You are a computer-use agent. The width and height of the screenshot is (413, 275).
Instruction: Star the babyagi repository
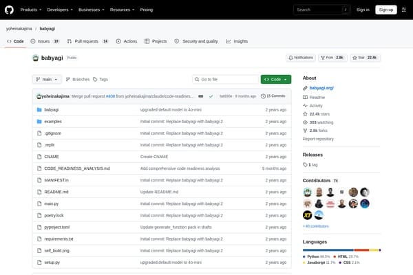point(365,58)
